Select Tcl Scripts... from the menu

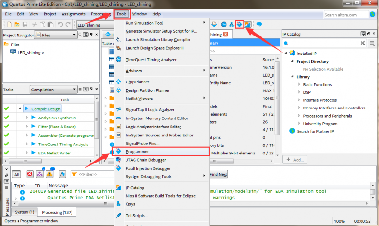(x=161, y=216)
